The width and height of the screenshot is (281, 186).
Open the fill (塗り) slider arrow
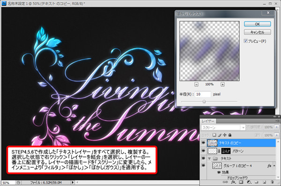click(x=277, y=135)
